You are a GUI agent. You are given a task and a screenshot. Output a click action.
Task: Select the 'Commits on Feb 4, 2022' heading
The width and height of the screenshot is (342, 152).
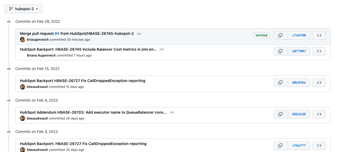36,100
